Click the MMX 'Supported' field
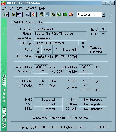116x132 pixels. tap(48, 100)
